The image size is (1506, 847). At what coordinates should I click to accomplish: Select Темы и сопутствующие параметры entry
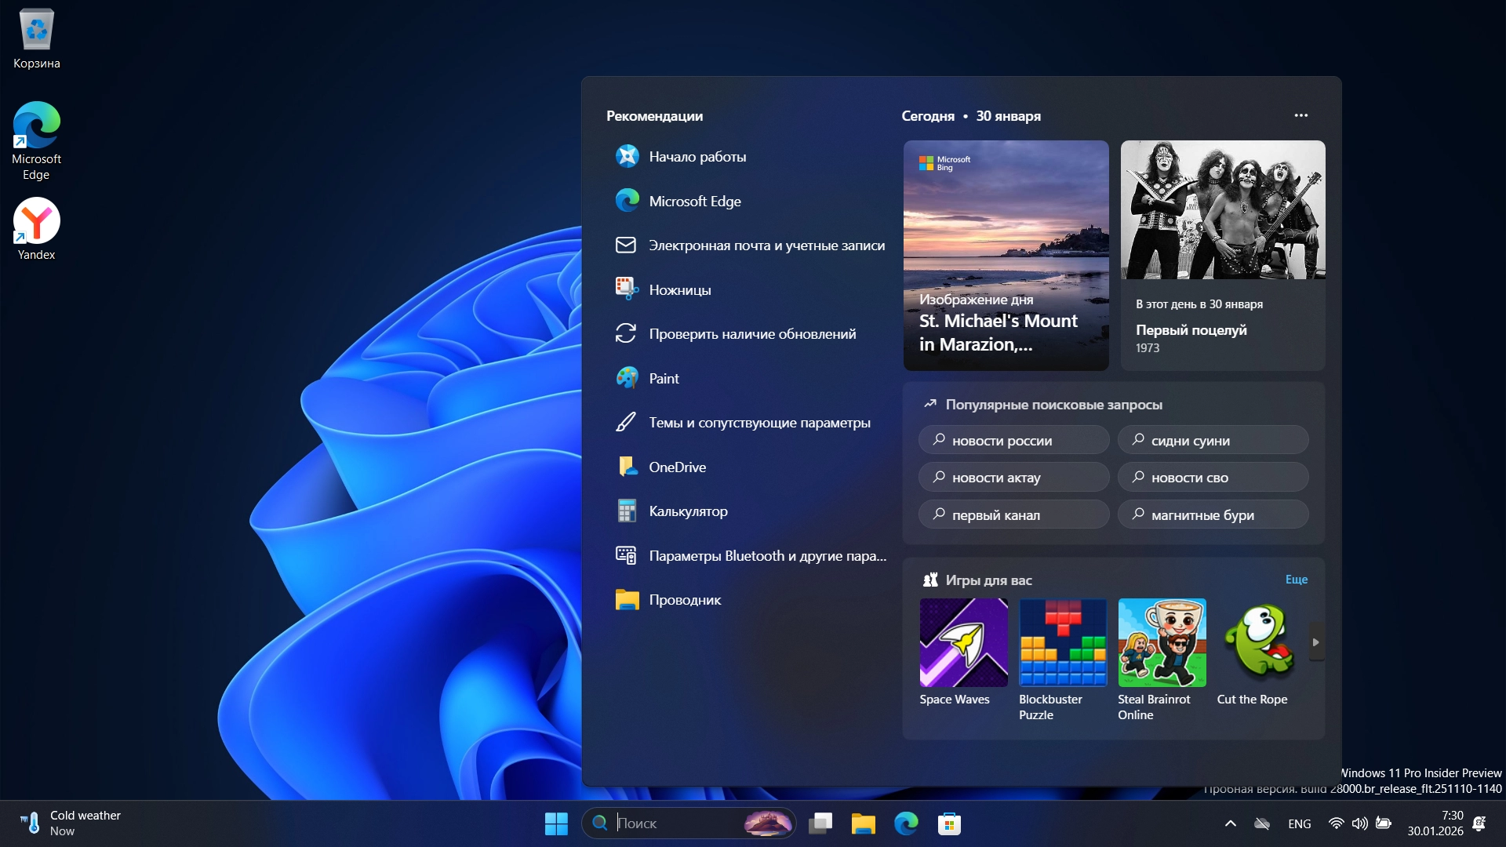(758, 423)
